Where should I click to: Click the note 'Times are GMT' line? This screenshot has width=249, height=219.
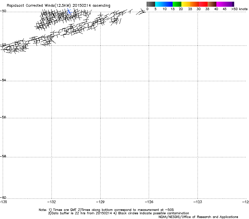pyautogui.click(x=106, y=210)
